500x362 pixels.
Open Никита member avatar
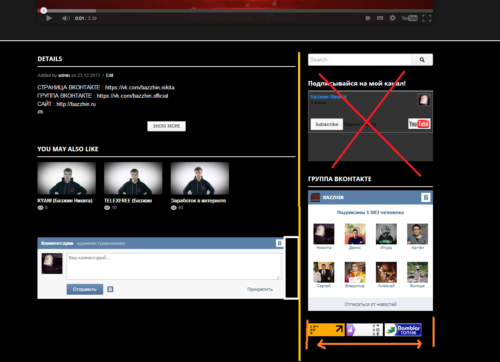tap(324, 234)
